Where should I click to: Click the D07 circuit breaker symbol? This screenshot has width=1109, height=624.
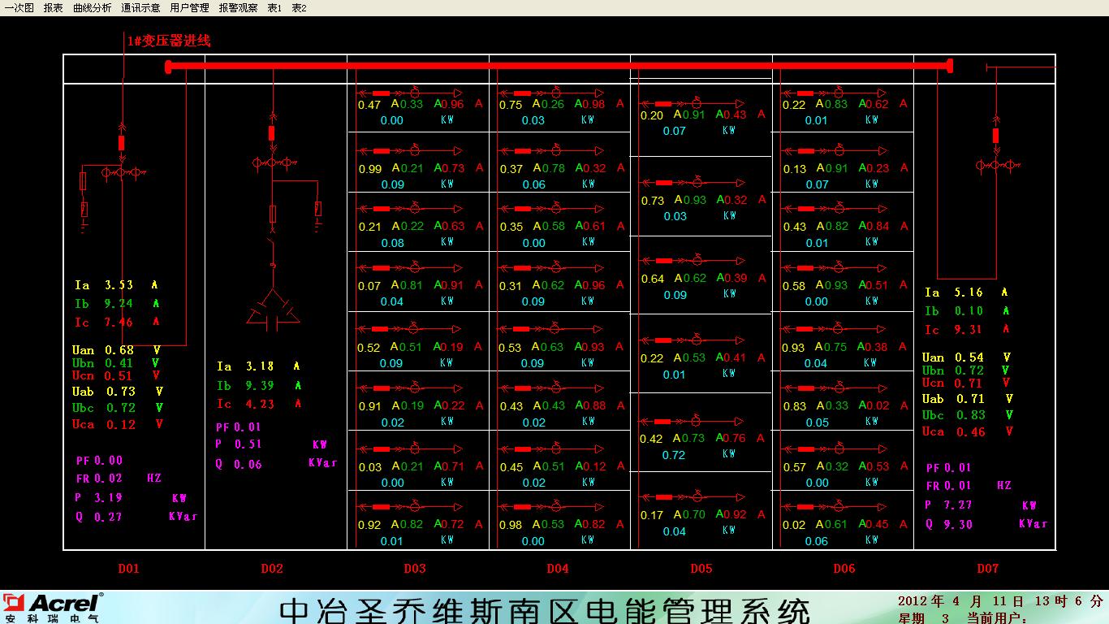996,135
